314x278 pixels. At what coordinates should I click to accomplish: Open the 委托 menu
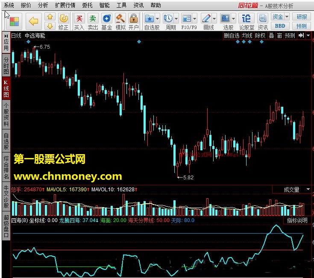click(x=87, y=6)
